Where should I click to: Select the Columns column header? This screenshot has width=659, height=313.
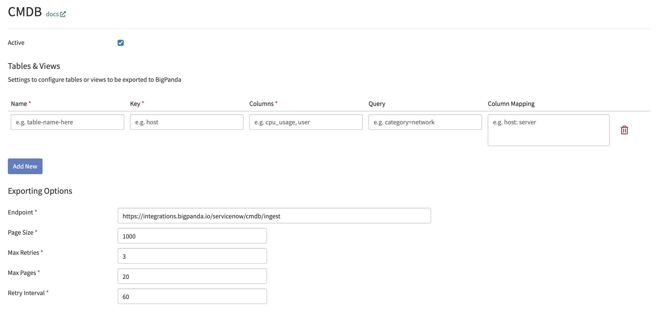coord(261,104)
